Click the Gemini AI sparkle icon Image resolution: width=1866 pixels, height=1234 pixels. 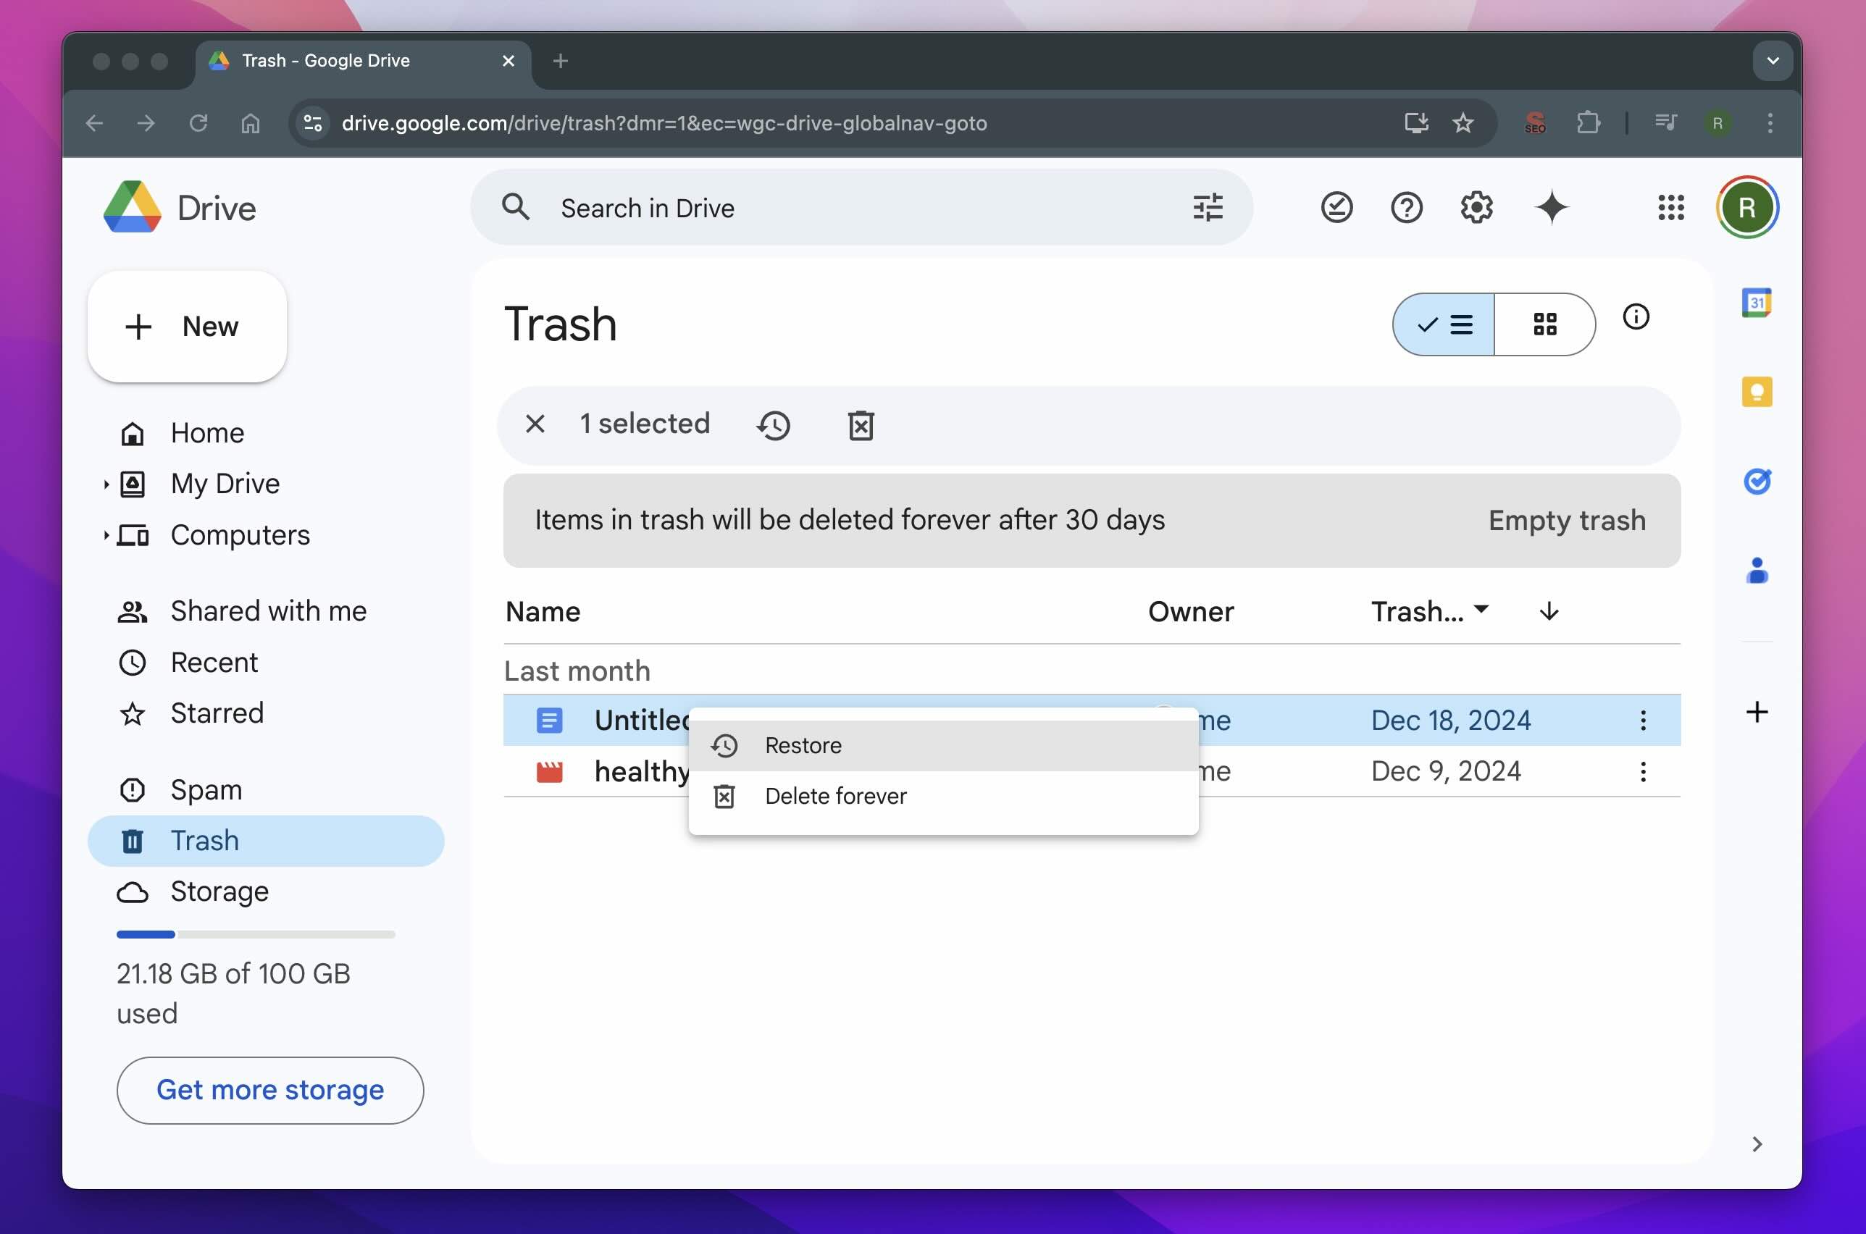[x=1551, y=208]
